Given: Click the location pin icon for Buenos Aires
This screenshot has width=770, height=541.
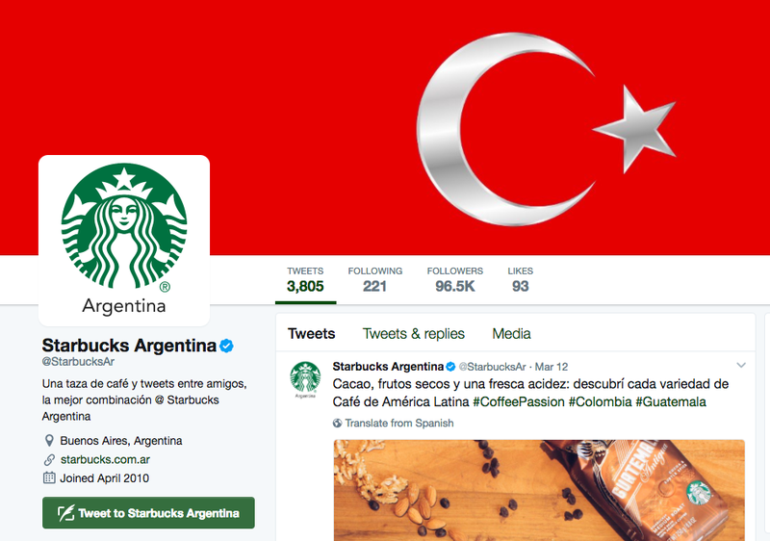Looking at the screenshot, I should [x=49, y=440].
